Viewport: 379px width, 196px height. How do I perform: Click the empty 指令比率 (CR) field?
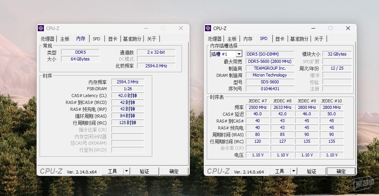pos(127,129)
